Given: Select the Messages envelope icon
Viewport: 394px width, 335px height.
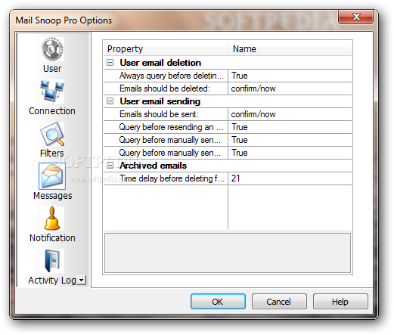Looking at the screenshot, I should pos(52,176).
